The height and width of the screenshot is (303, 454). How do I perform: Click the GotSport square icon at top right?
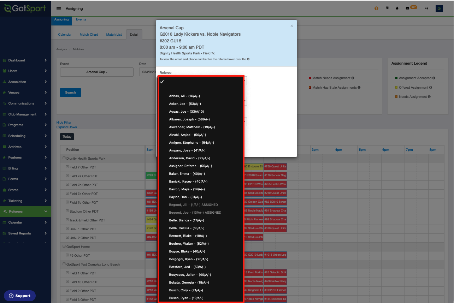pyautogui.click(x=439, y=8)
